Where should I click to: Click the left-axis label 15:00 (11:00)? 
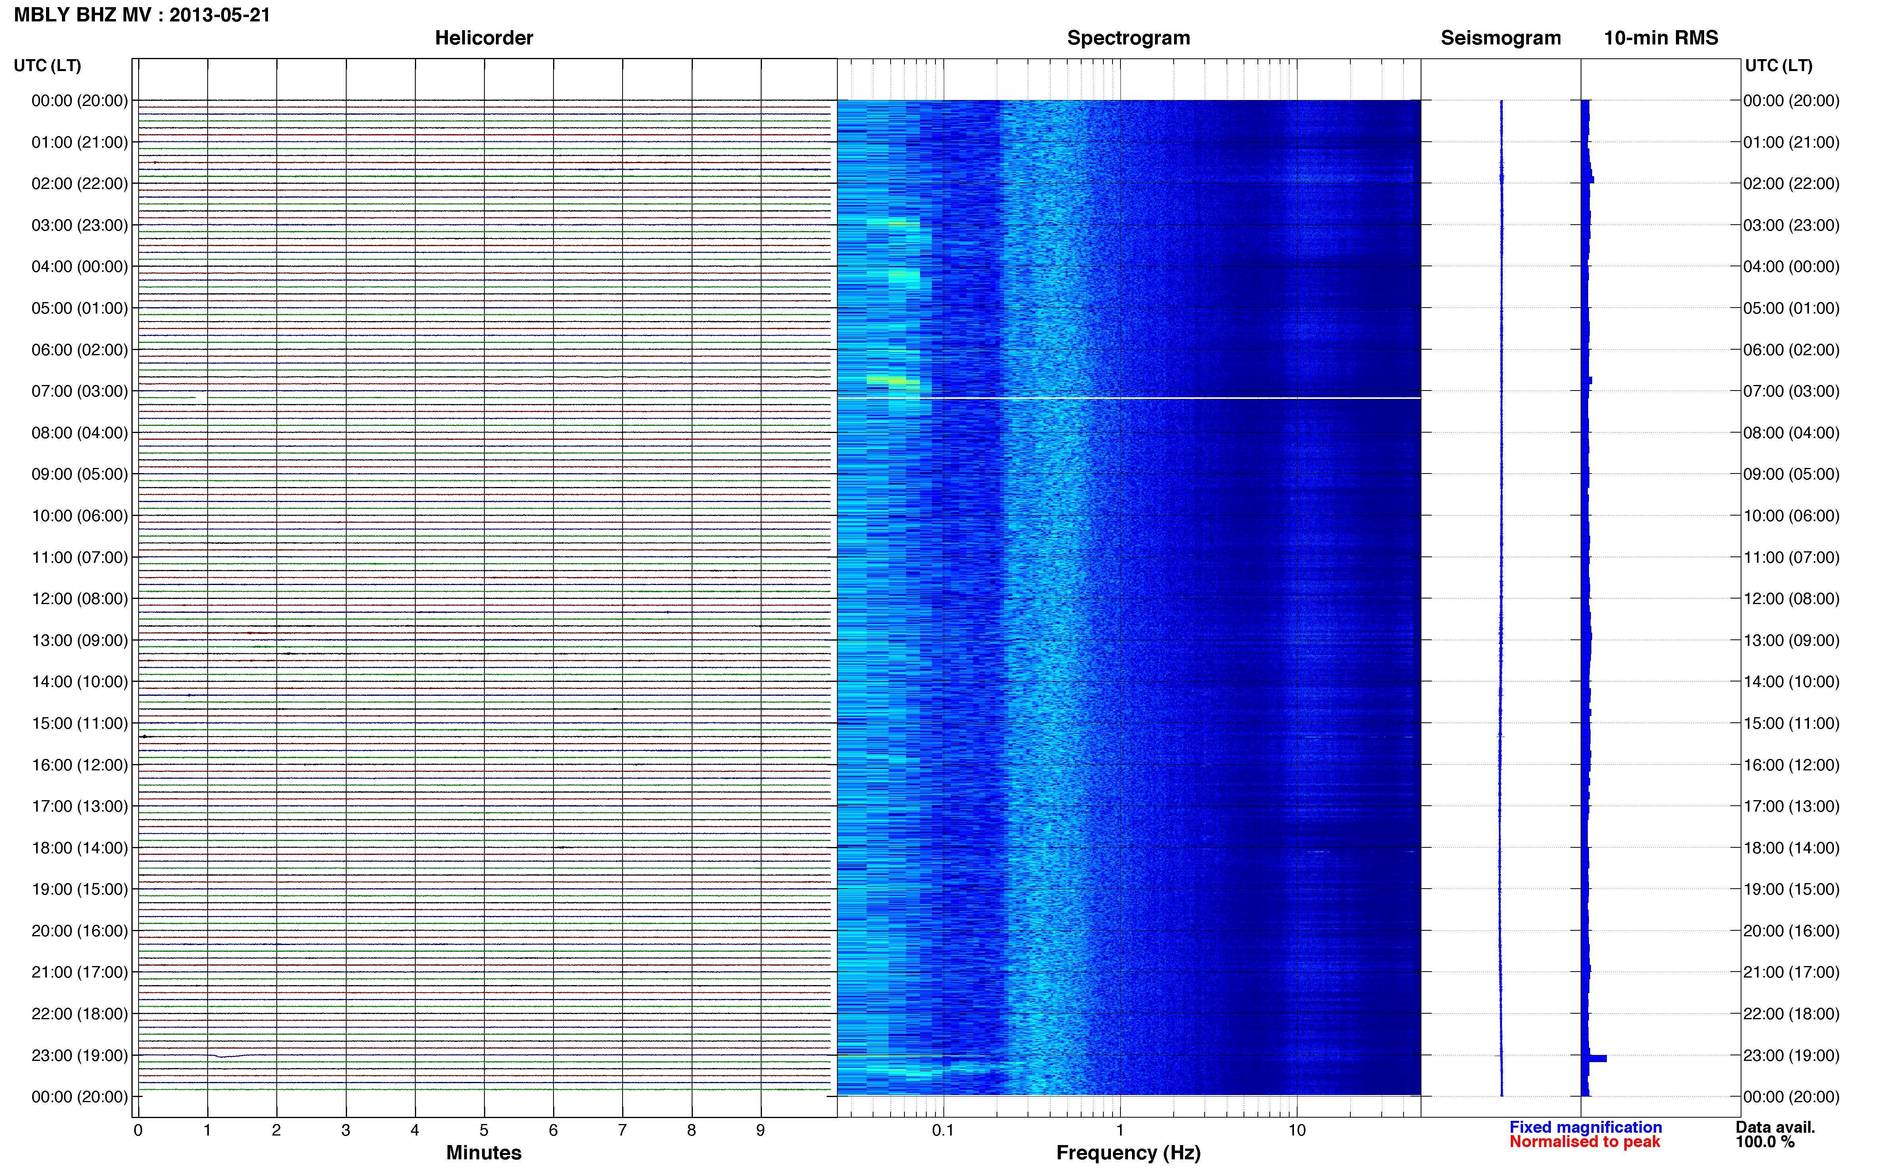tap(79, 723)
